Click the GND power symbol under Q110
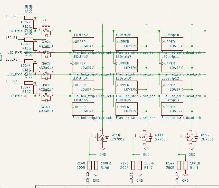The width and height of the screenshot is (219, 188). pyautogui.click(x=103, y=149)
